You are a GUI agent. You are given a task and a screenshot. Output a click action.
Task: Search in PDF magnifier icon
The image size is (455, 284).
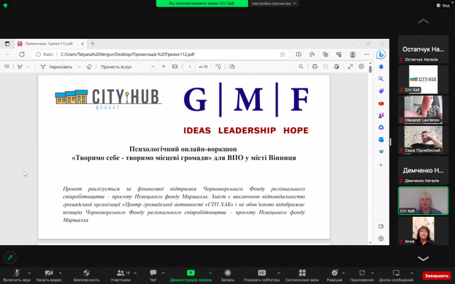click(301, 67)
